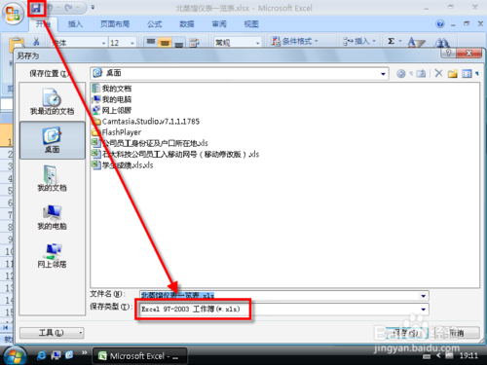487x365 pixels.
Task: Switch to the 数据 ribbon tab
Action: point(187,24)
